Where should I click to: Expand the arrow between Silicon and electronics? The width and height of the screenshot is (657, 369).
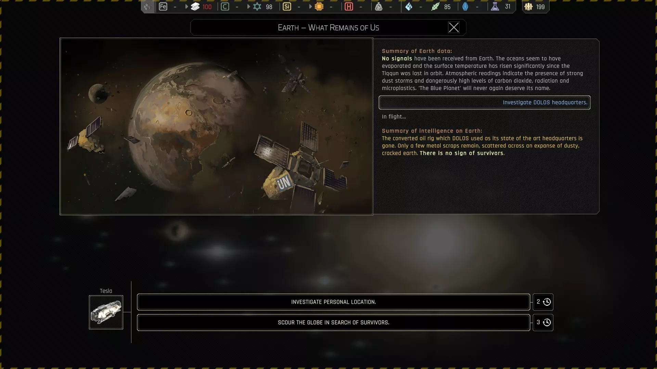click(x=310, y=6)
